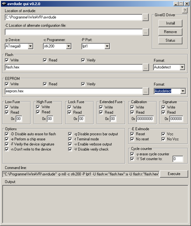Toggle Flash Read checkbox

(x=45, y=60)
